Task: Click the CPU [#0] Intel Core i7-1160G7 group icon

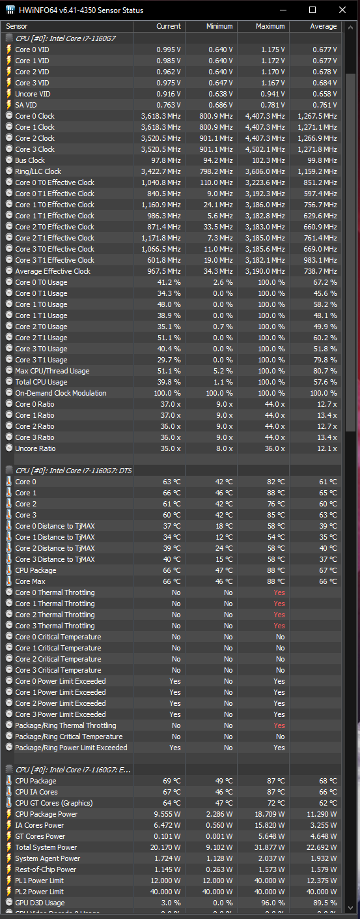Action: tap(9, 38)
